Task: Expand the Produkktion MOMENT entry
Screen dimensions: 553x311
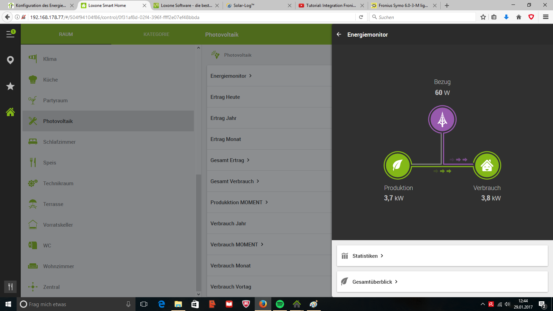Action: [269, 202]
